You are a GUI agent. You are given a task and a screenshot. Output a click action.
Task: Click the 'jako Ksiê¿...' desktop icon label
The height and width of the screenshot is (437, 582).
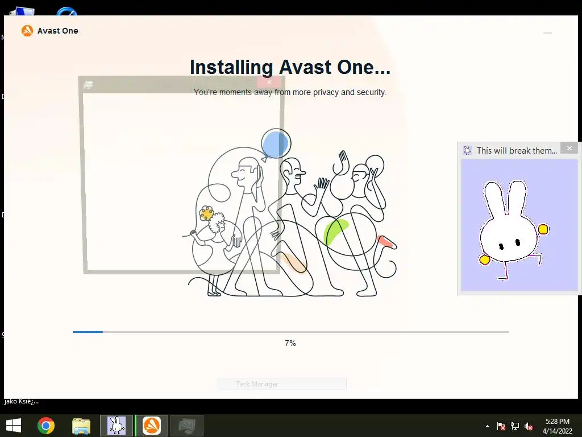pyautogui.click(x=22, y=402)
